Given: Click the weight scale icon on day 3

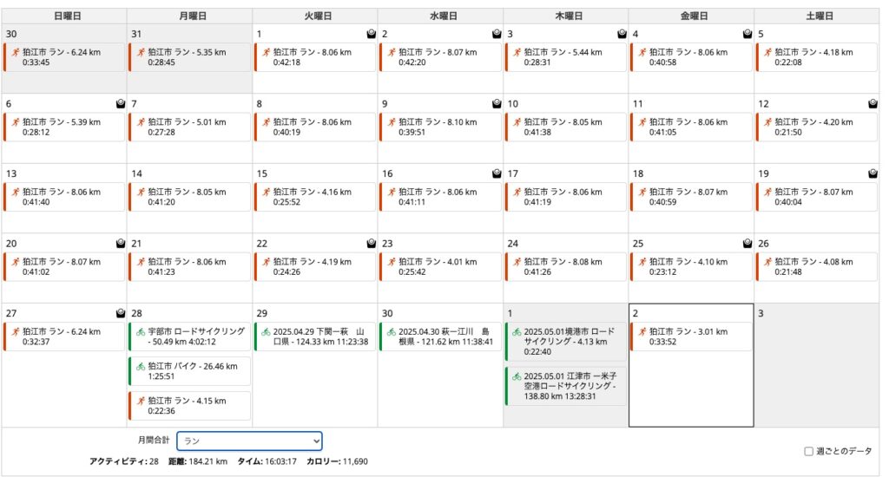Looking at the screenshot, I should (622, 34).
